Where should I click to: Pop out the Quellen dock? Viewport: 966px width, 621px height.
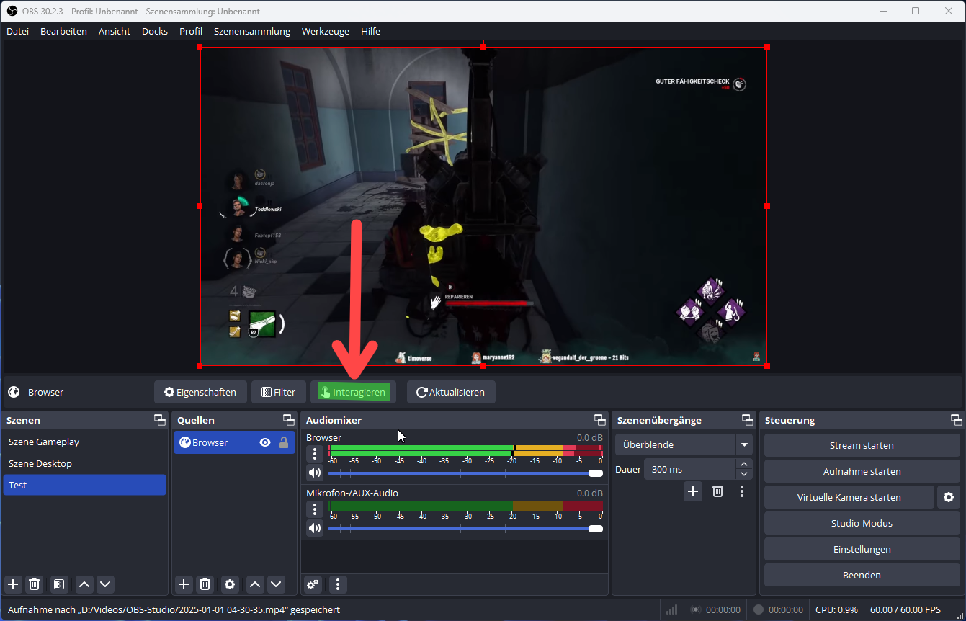288,420
